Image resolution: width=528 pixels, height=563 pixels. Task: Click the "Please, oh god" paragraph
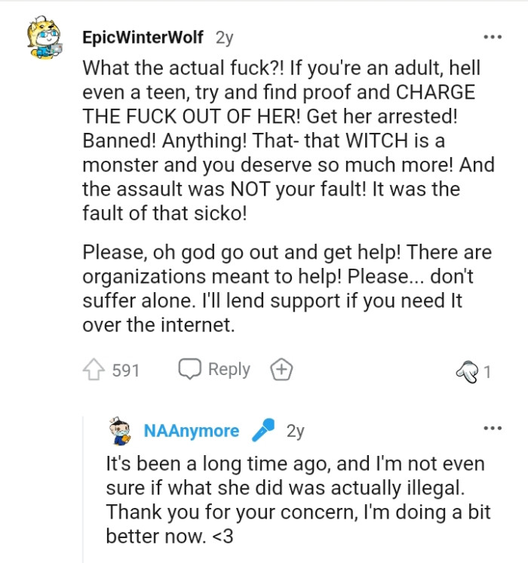click(x=287, y=288)
